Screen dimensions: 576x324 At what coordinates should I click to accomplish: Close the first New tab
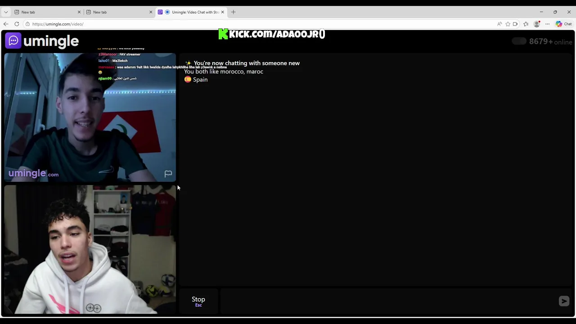point(79,12)
